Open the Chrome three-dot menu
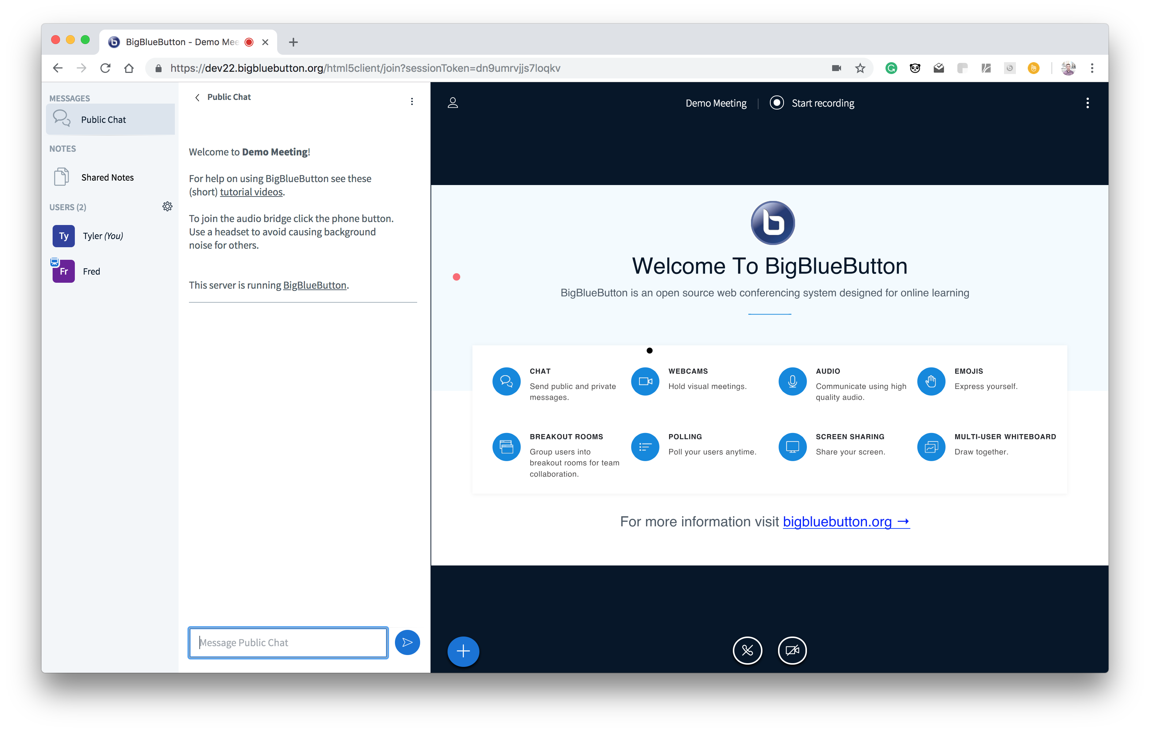1150x732 pixels. click(1092, 68)
